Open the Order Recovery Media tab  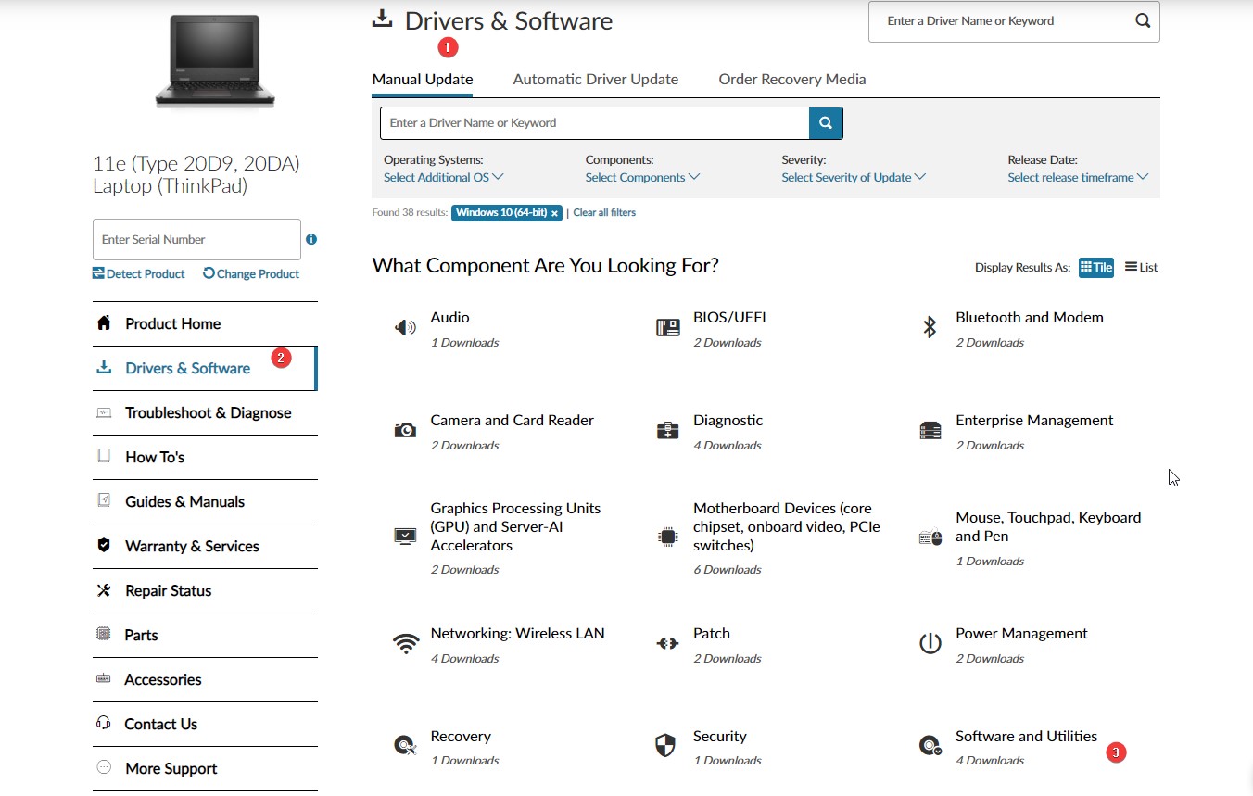pyautogui.click(x=791, y=80)
